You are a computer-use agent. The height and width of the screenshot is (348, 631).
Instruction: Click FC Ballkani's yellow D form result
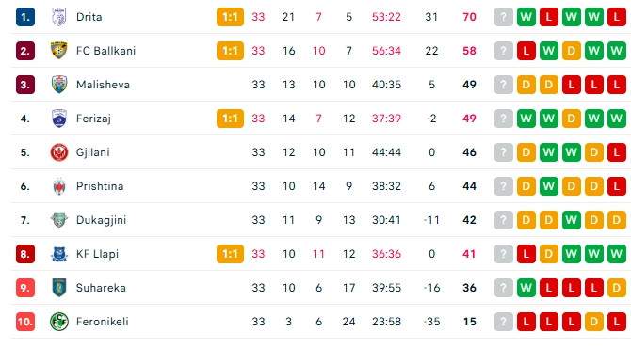click(571, 51)
